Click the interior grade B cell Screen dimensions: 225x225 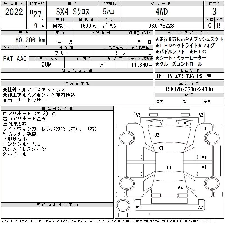pos(219,25)
